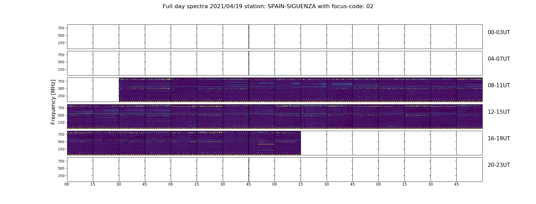Click the 12-15UT spectrogram panel
Screen dimensions: 536x204
(275, 116)
